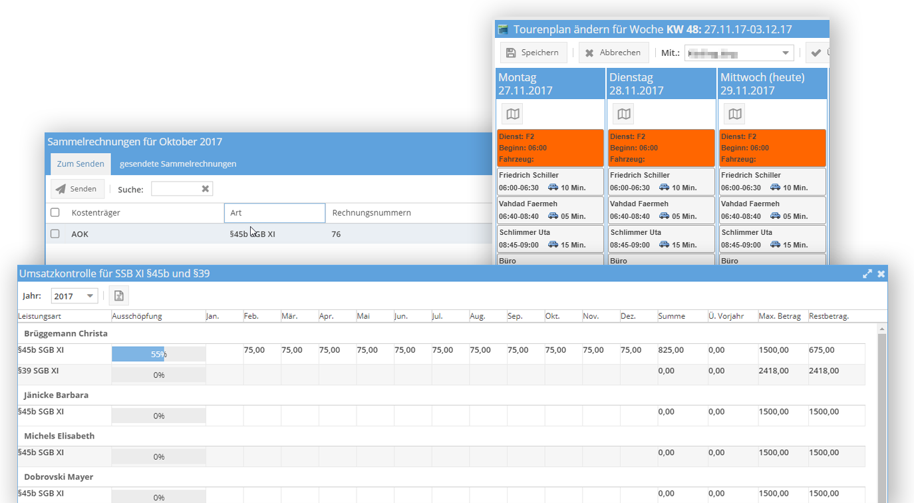Open map icon under Montag 27.11.2017
914x503 pixels.
coord(512,114)
